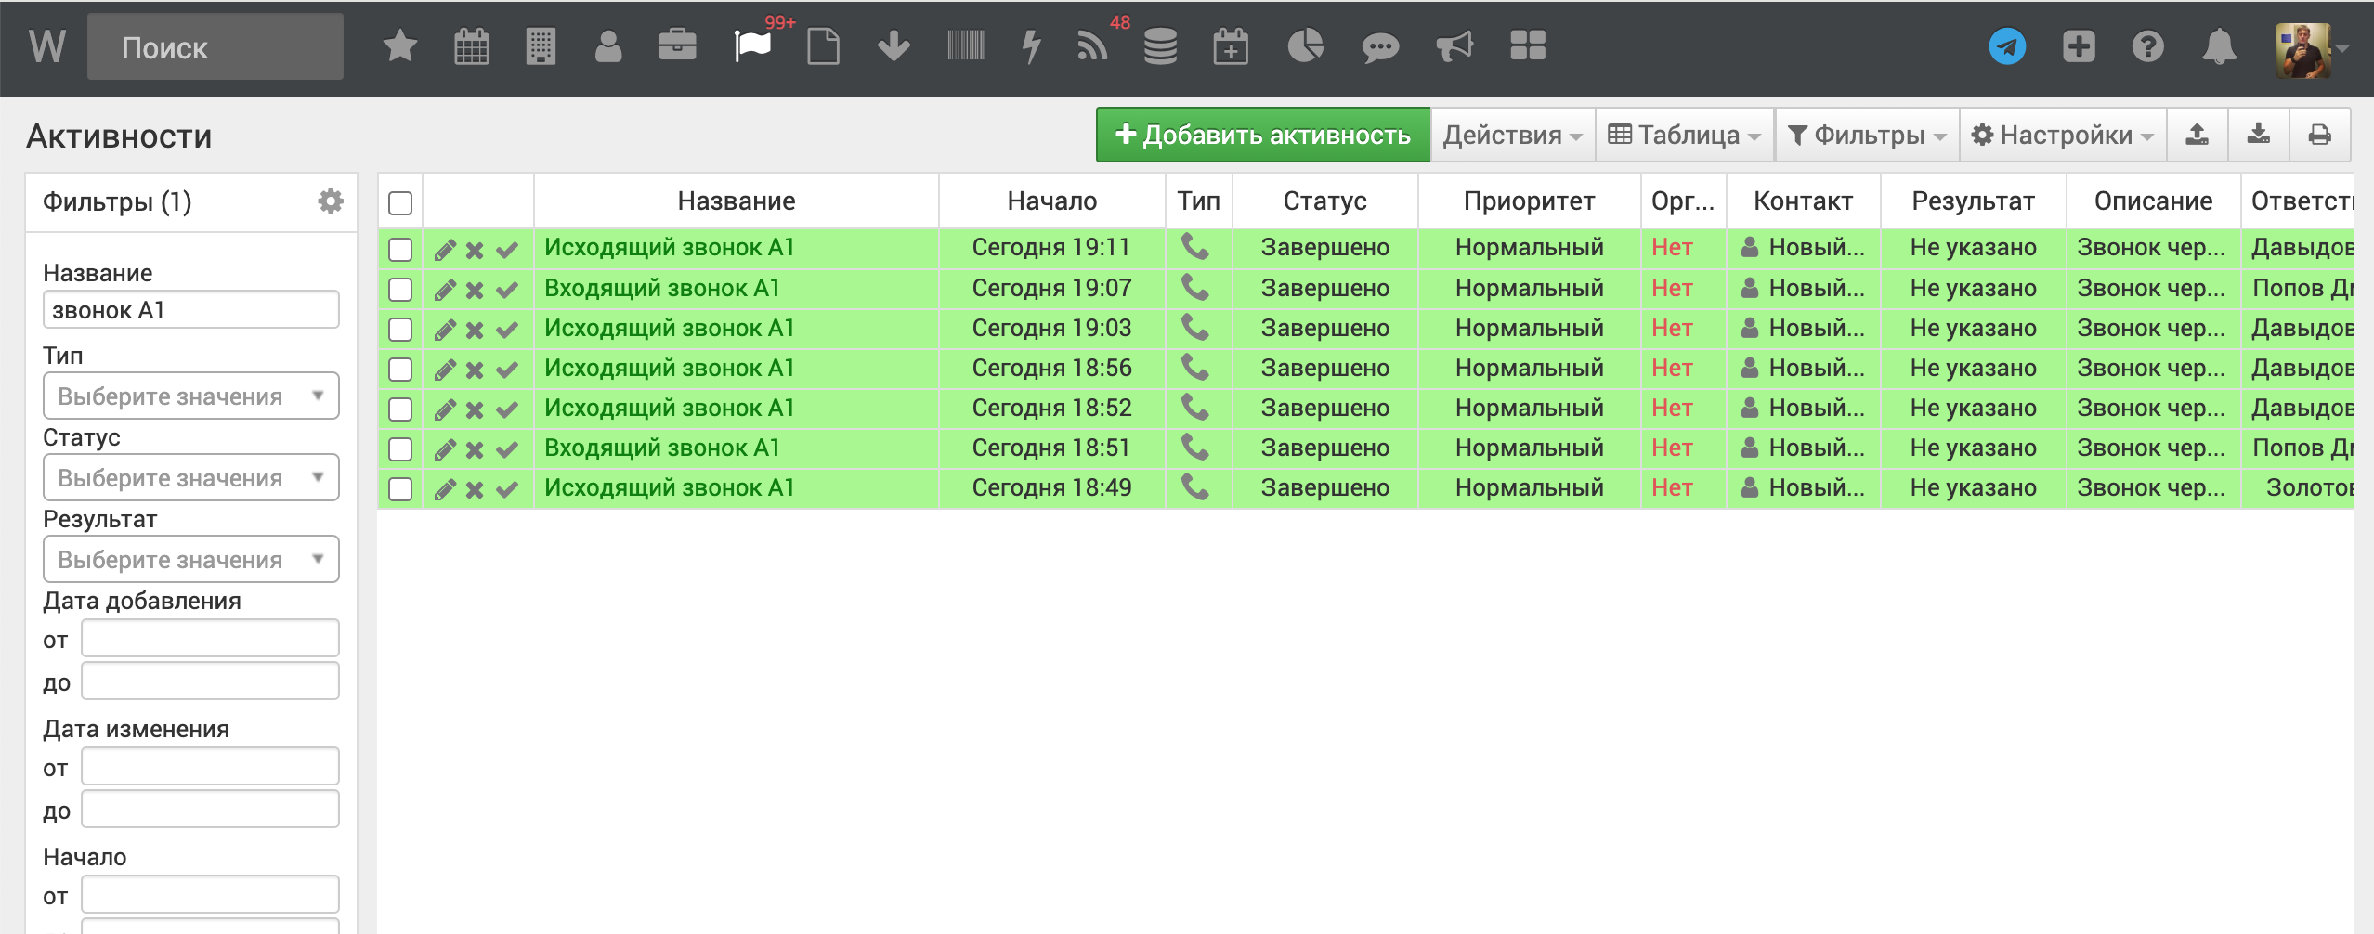Open the pie chart reports icon
The width and height of the screenshot is (2374, 934).
(x=1305, y=45)
